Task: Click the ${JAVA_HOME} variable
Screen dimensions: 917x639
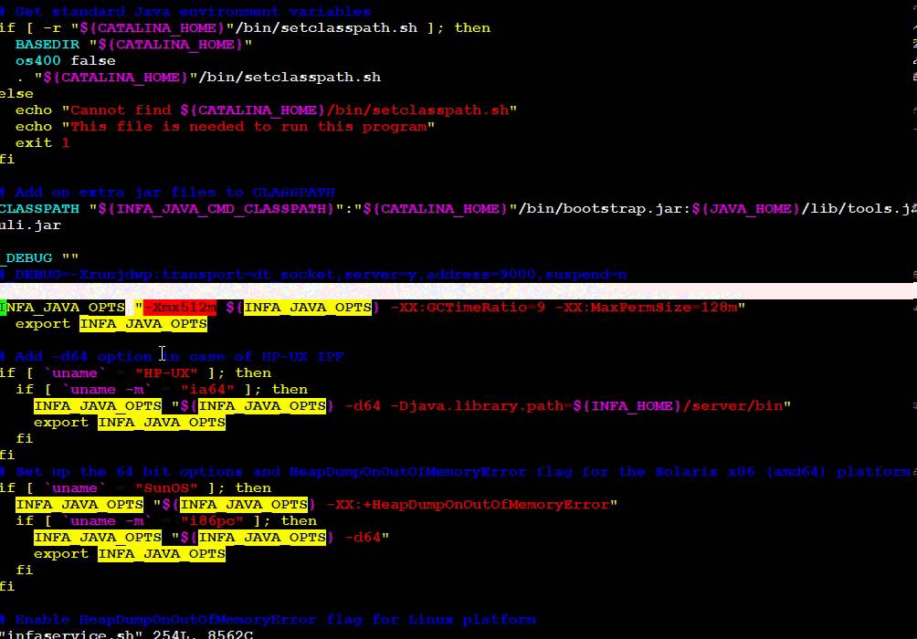Action: [x=745, y=209]
